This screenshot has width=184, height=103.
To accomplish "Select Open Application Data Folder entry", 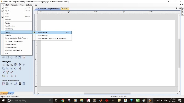I will click(17, 38).
